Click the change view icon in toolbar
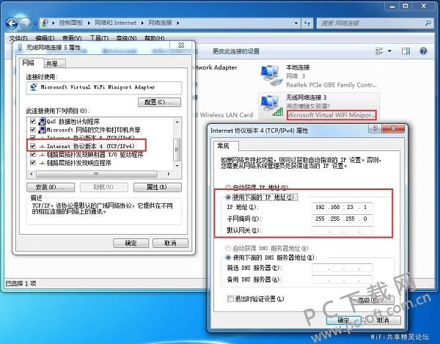Screen dimensions: 440x344 tap(379, 51)
